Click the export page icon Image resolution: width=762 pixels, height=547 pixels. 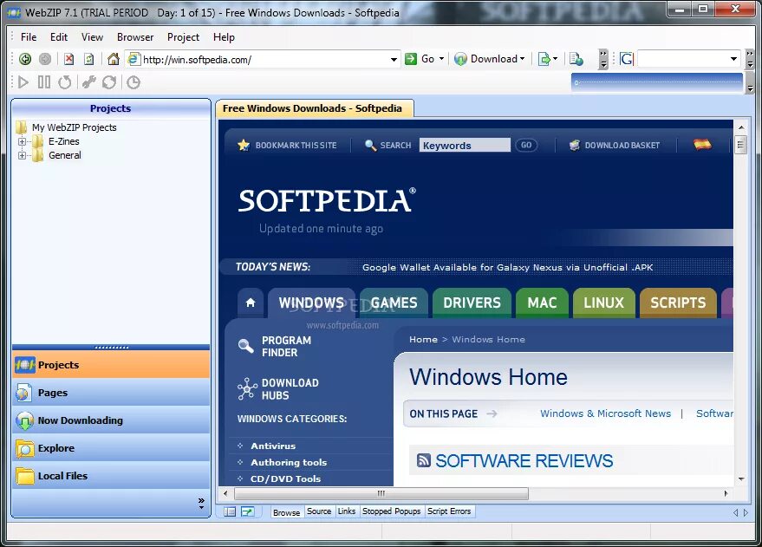pyautogui.click(x=544, y=59)
